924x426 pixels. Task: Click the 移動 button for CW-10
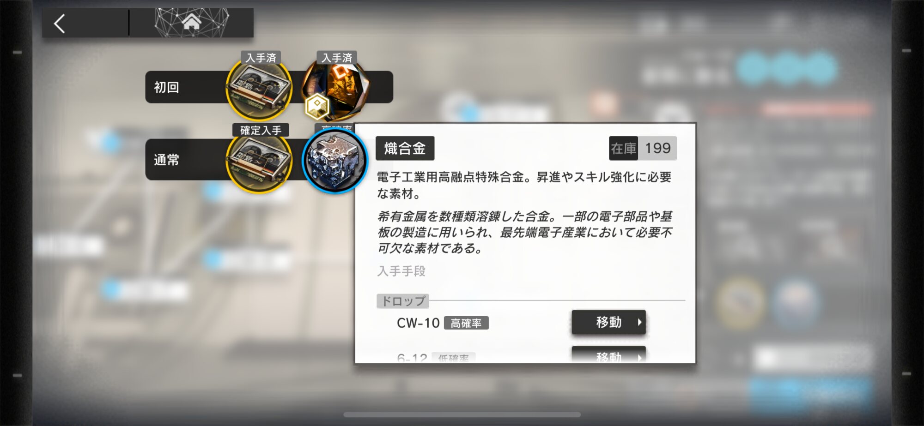[608, 322]
